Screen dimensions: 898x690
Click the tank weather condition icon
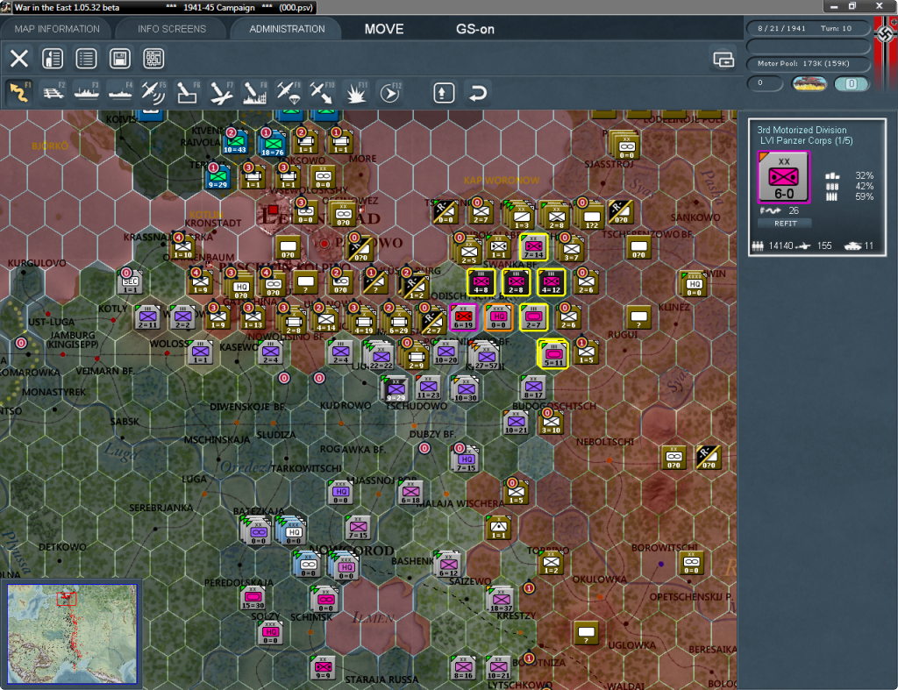(x=809, y=84)
